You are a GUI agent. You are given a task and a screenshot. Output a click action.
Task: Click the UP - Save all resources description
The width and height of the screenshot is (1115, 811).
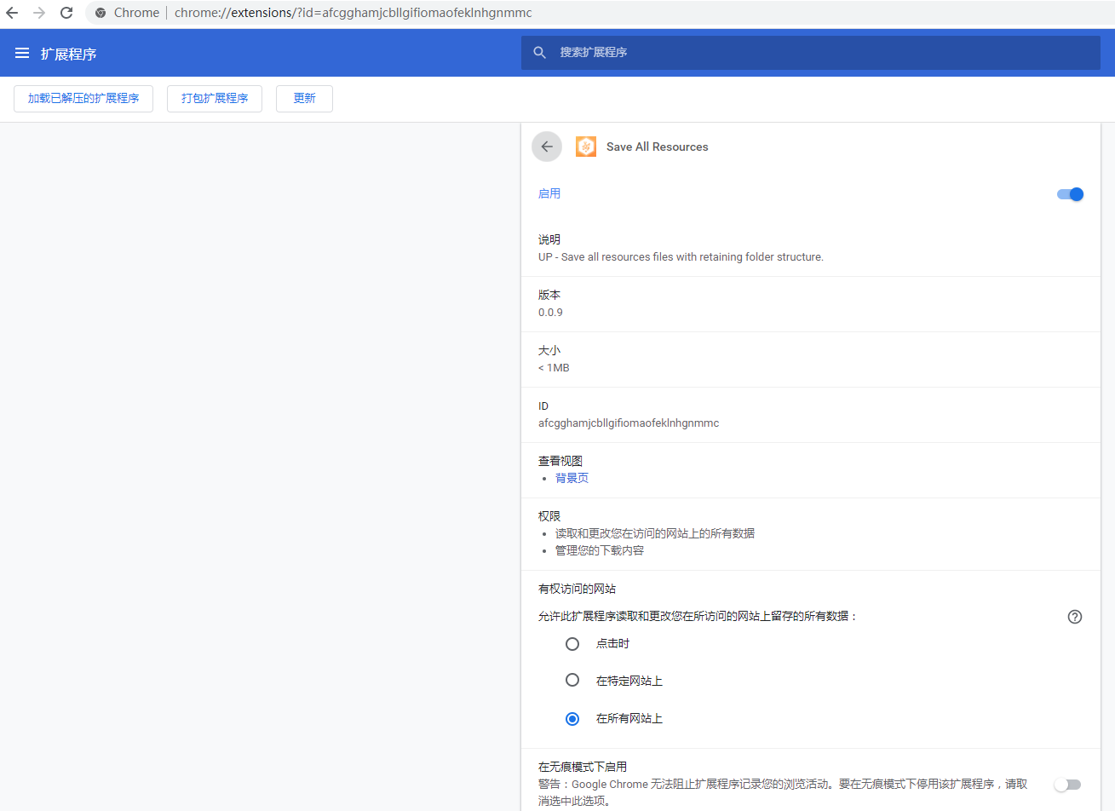click(681, 257)
